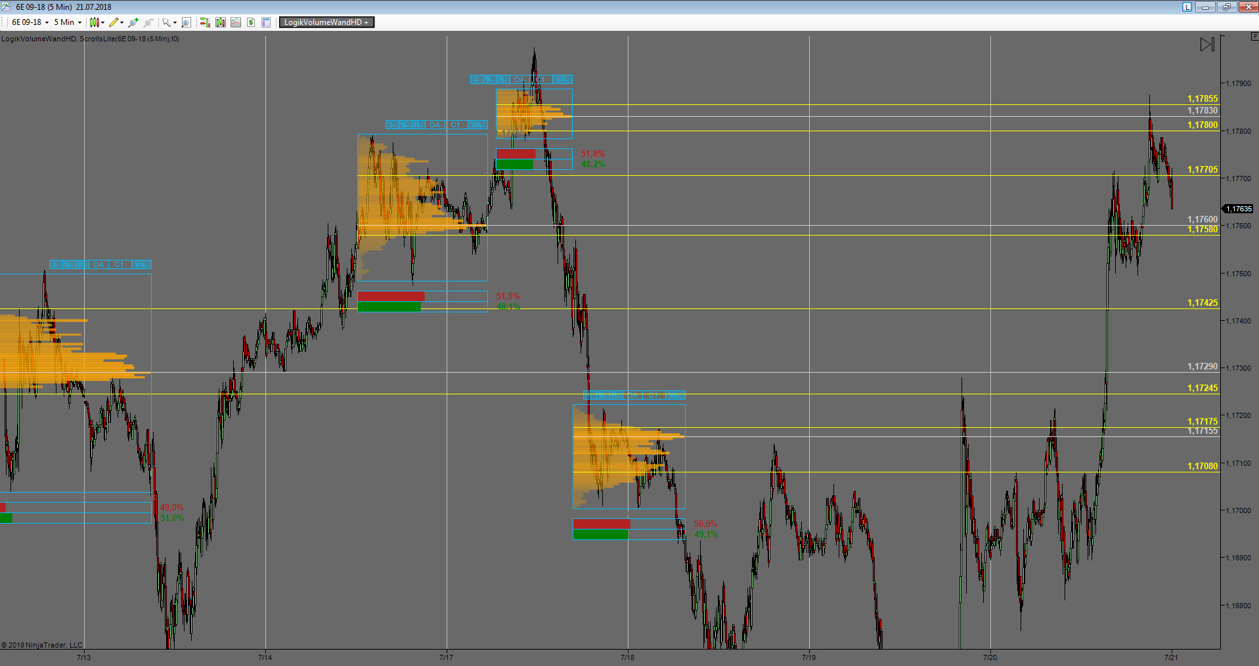Click the 1,17830 price level label
The height and width of the screenshot is (666, 1259).
pyautogui.click(x=1203, y=111)
